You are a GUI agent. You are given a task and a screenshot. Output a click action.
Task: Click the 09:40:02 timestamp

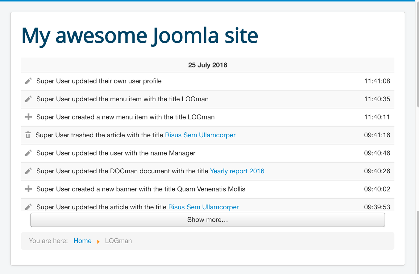[x=377, y=189]
